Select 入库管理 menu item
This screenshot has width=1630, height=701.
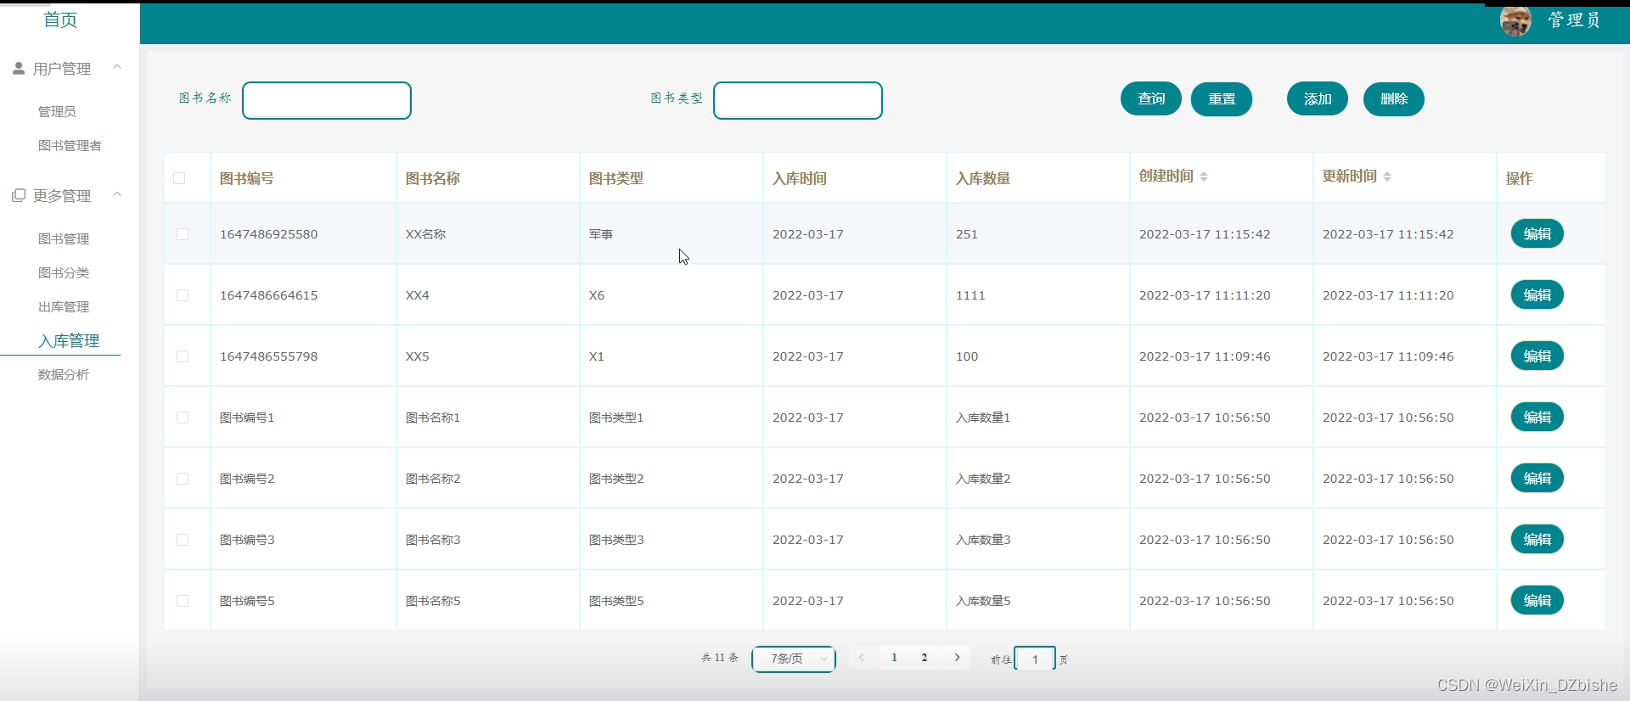coord(69,340)
